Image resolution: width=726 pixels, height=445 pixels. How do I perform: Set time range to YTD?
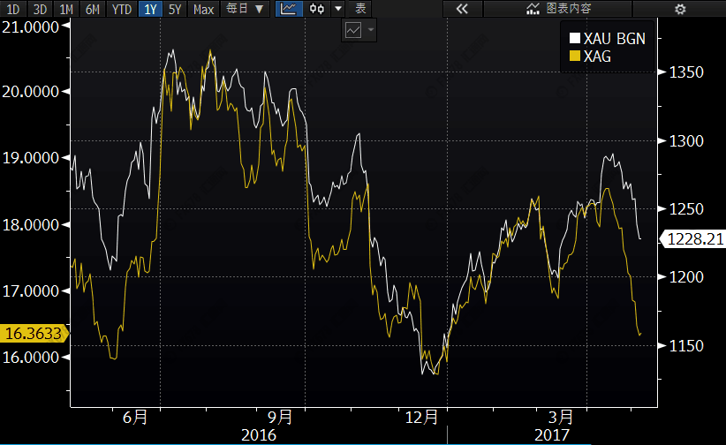click(121, 9)
